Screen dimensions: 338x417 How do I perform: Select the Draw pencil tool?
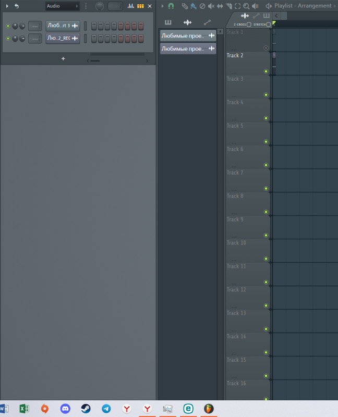pos(185,6)
